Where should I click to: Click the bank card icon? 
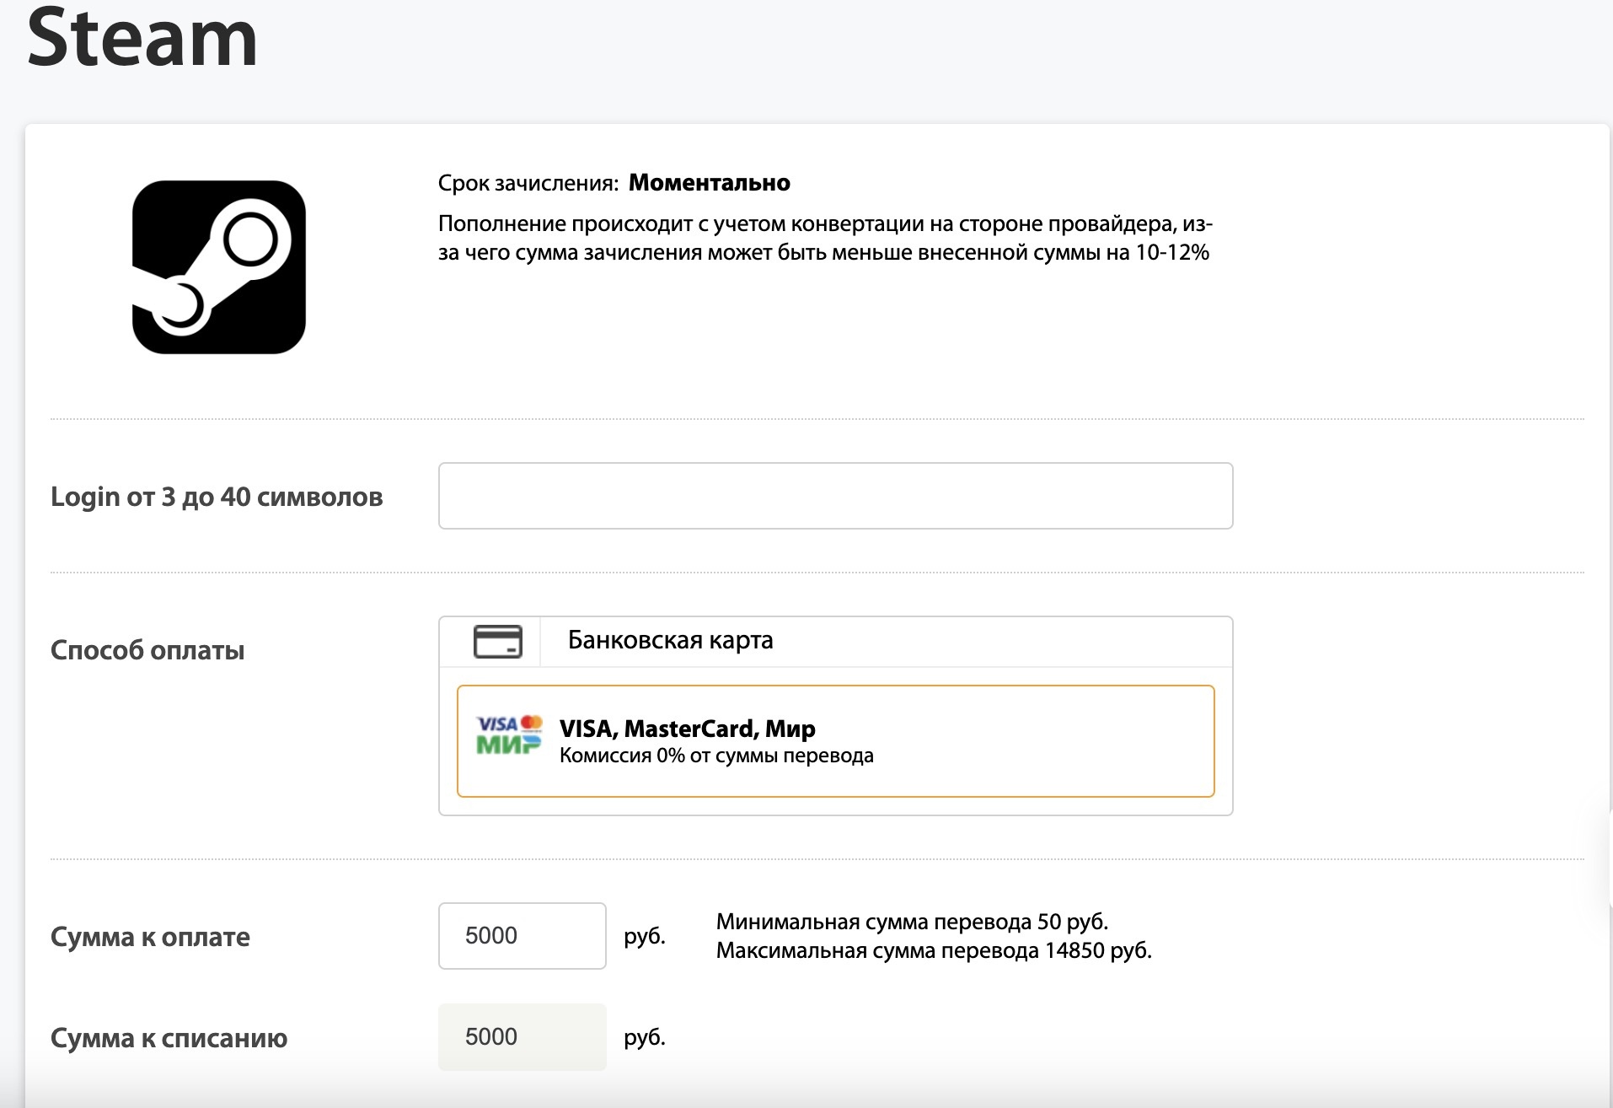tap(497, 641)
